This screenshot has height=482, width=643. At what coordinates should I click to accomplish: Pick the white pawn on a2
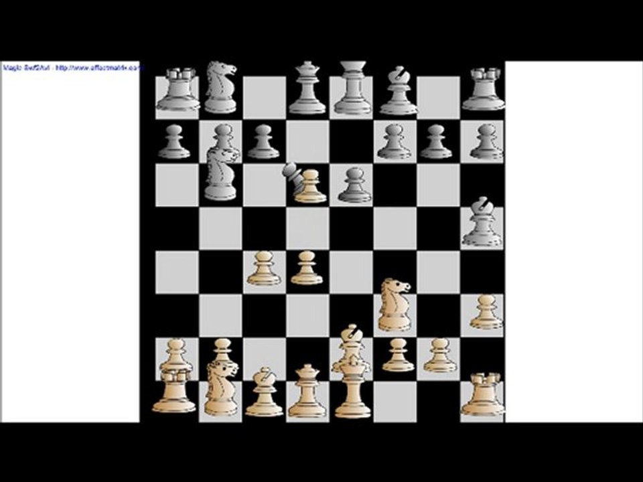(175, 353)
